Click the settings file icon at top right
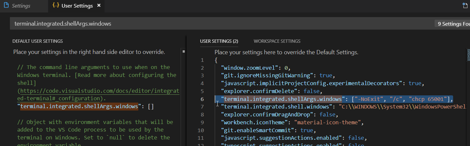This screenshot has height=146, width=470. 465,6
